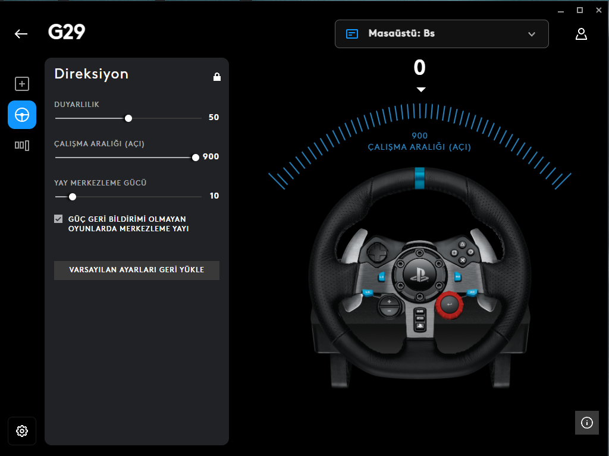Click the Çalışma Aralığı arc label
609x456 pixels.
pyautogui.click(x=419, y=147)
